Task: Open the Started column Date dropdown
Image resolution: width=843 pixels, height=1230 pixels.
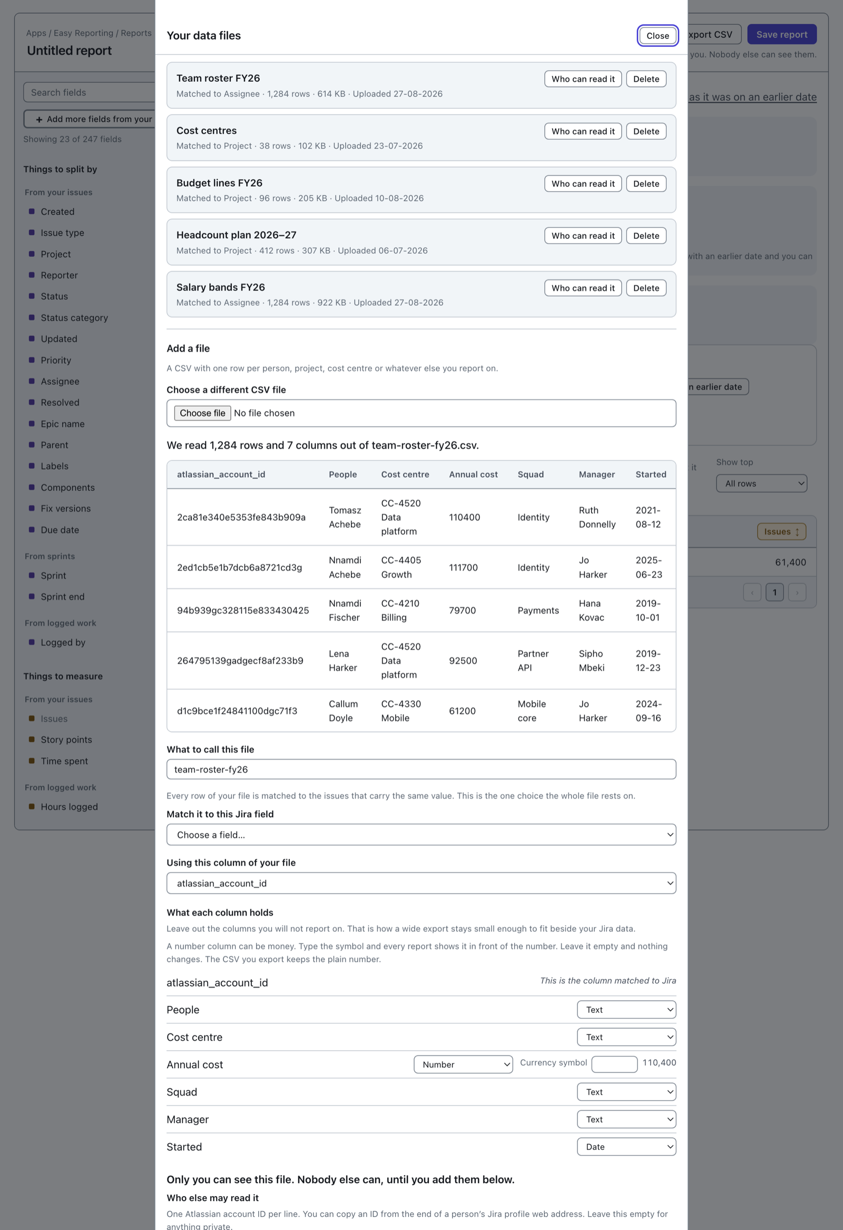Action: click(x=626, y=1147)
